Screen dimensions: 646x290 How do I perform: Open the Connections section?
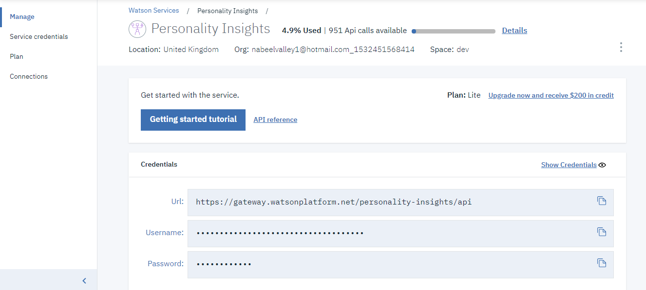pyautogui.click(x=29, y=76)
